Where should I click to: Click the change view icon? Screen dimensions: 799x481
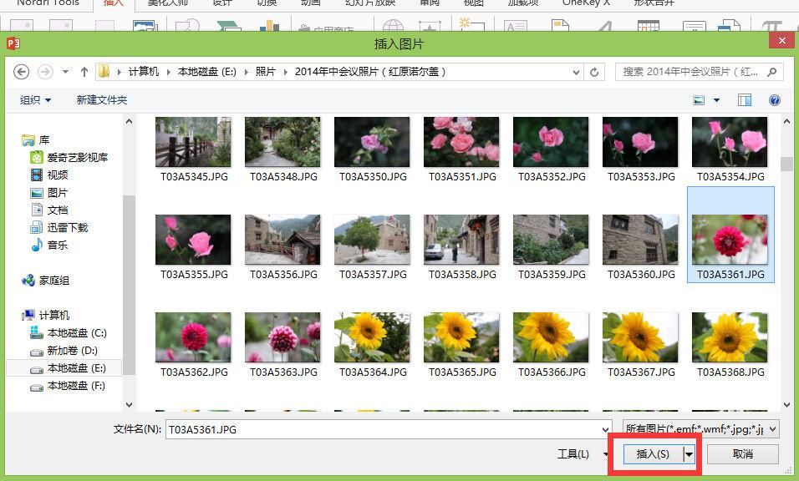pyautogui.click(x=699, y=100)
